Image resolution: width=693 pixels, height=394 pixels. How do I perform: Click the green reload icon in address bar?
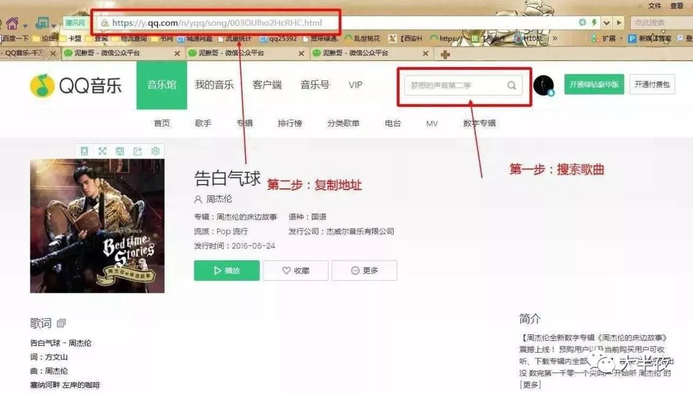pos(583,23)
